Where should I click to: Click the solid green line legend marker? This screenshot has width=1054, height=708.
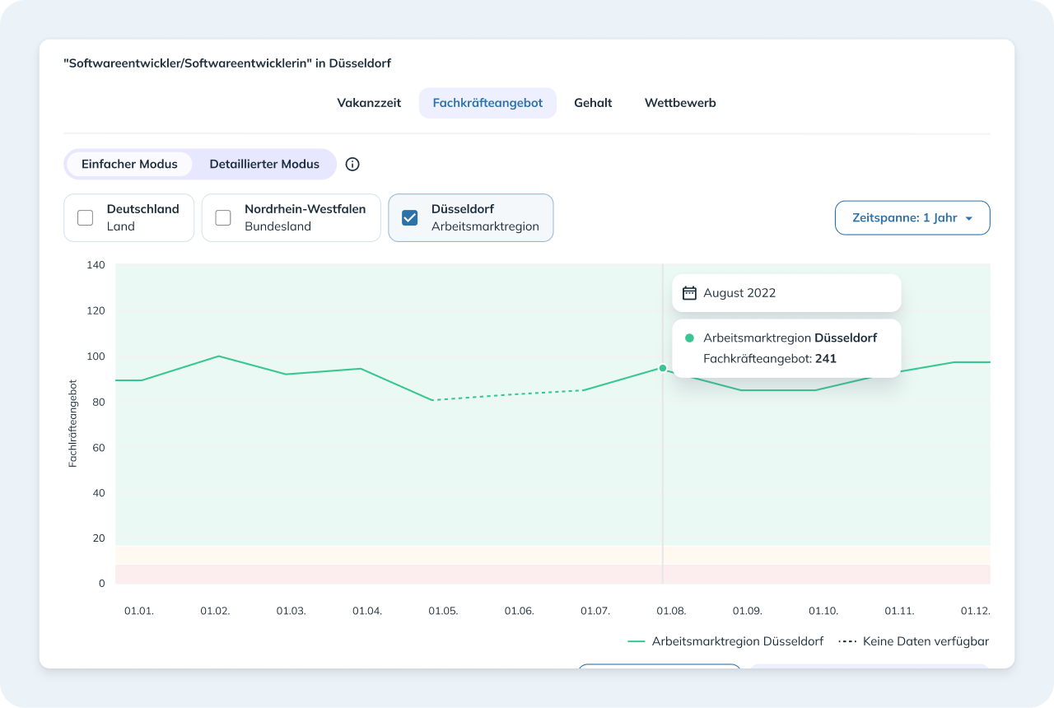tap(636, 641)
